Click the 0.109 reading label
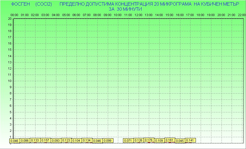246x149 pixels. 159,141
